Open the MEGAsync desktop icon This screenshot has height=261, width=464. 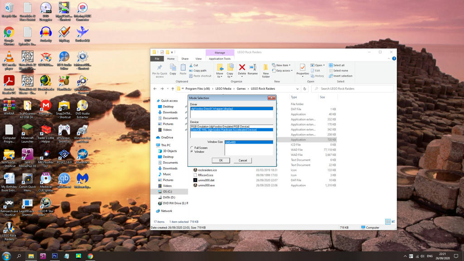tap(46, 107)
